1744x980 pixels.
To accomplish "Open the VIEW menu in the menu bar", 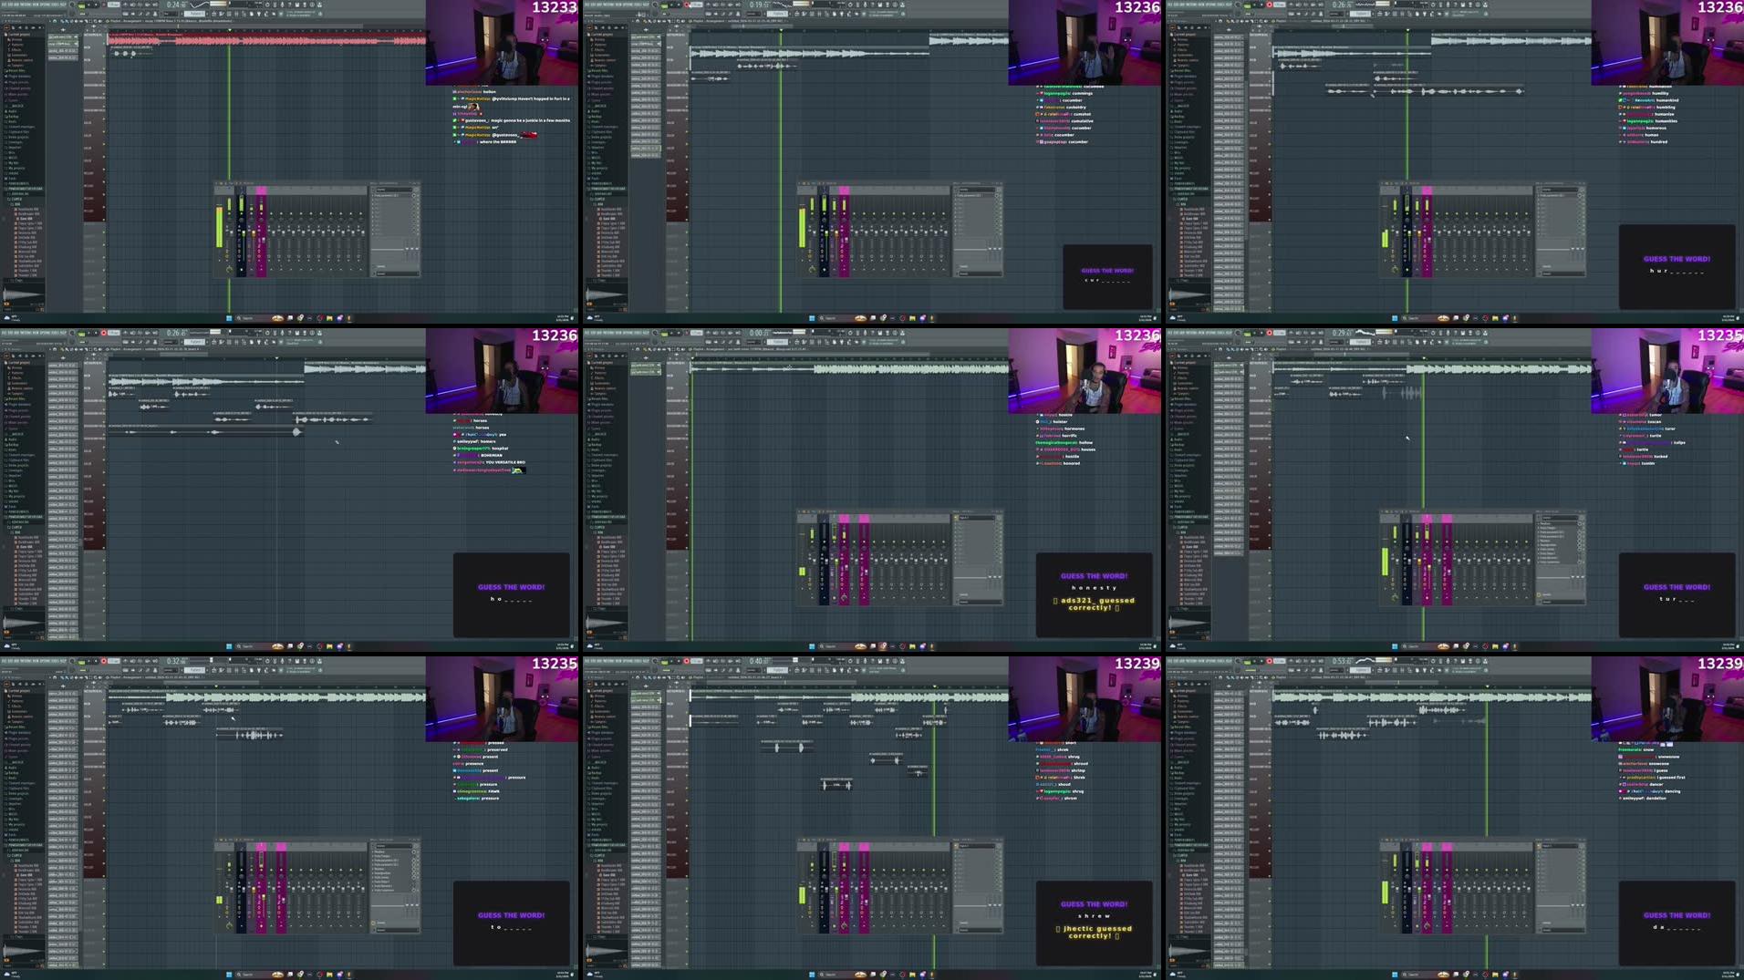I will tap(35, 3).
